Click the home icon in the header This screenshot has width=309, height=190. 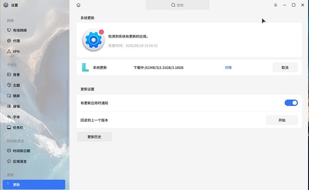coord(79,5)
